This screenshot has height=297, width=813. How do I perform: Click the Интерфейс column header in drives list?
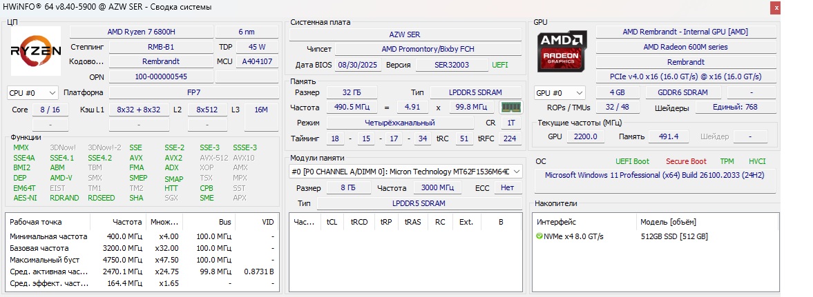pyautogui.click(x=584, y=222)
